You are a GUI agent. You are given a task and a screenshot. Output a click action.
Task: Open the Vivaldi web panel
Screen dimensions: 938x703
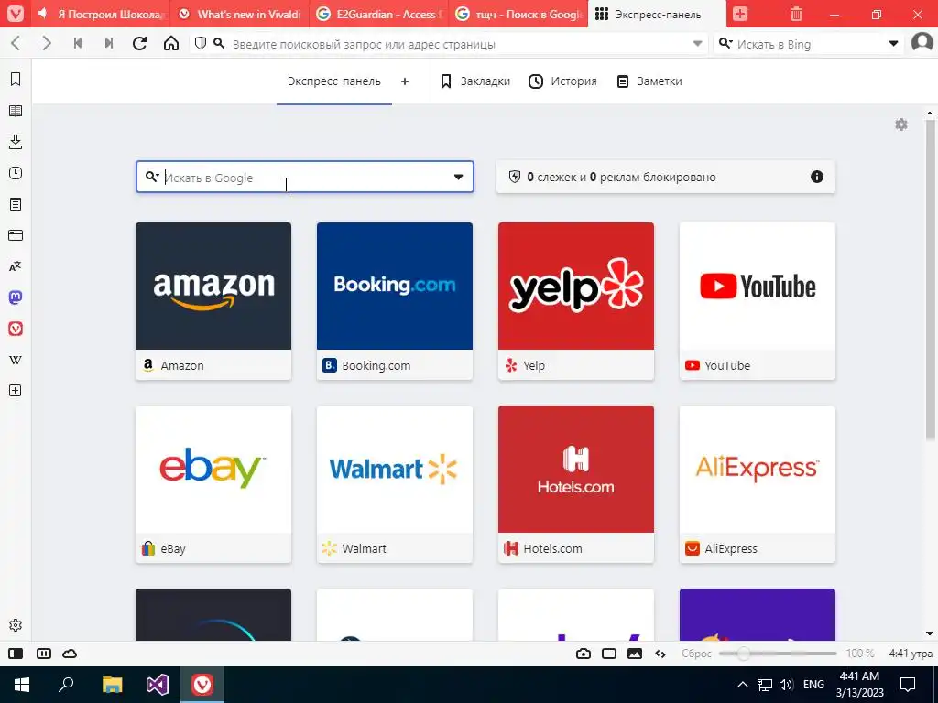click(x=16, y=329)
